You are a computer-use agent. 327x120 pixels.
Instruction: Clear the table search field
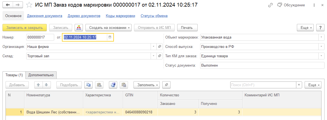[299, 85]
